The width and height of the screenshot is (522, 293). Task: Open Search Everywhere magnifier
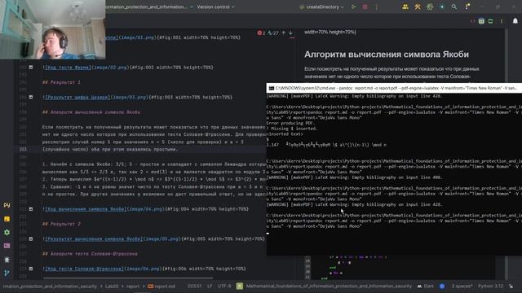454,7
